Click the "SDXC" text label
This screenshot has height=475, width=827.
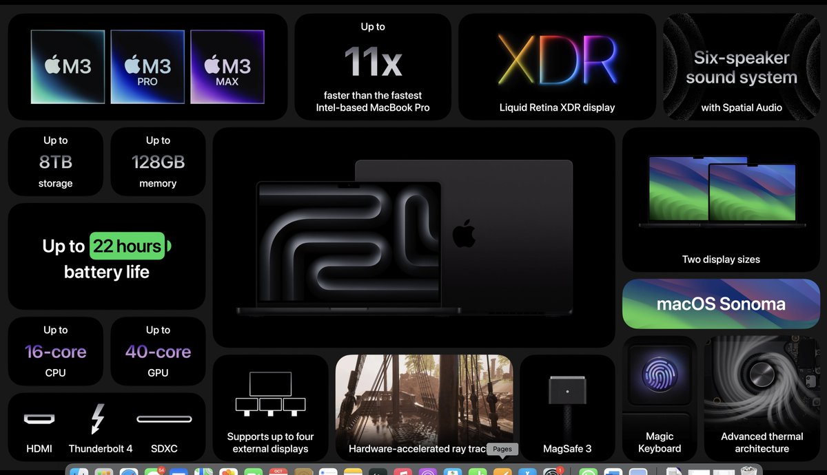coord(164,449)
